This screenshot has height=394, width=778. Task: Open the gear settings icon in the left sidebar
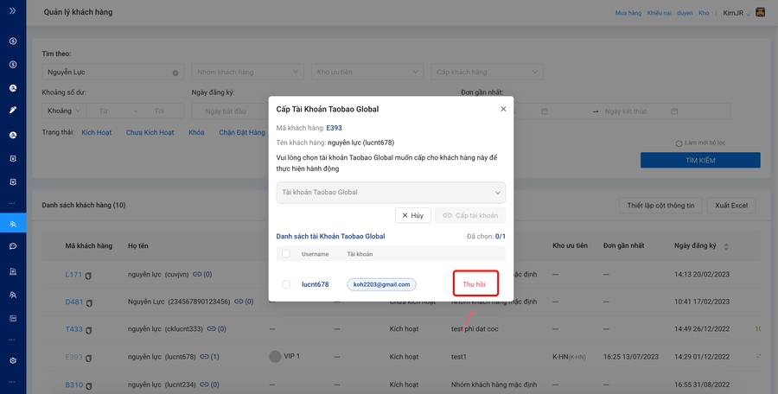[13, 360]
